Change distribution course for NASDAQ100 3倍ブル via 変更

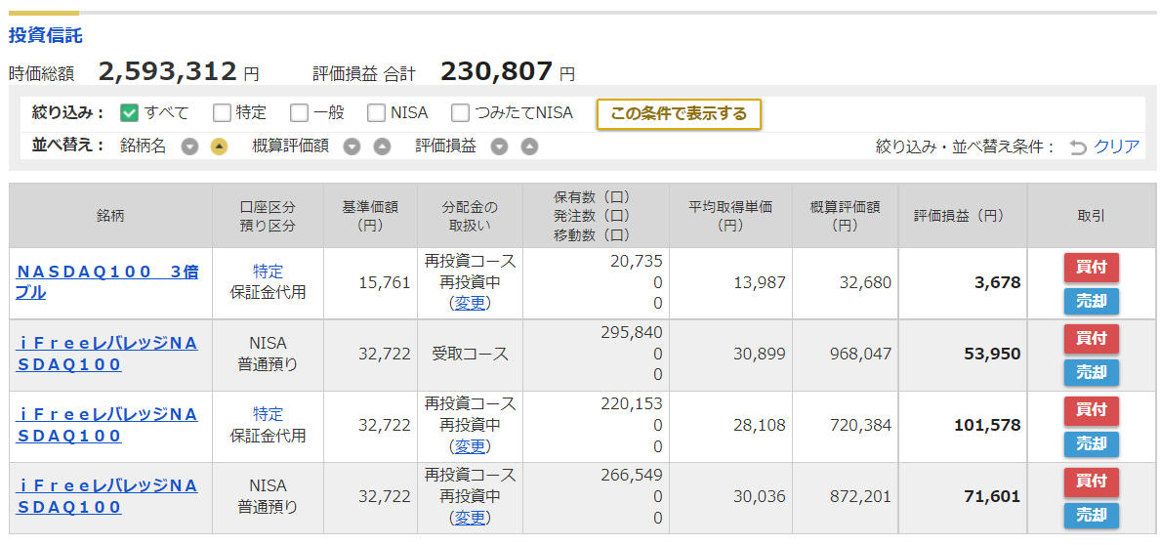470,303
